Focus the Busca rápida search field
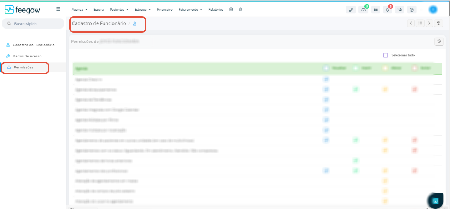This screenshot has height=209, width=450. pos(33,24)
